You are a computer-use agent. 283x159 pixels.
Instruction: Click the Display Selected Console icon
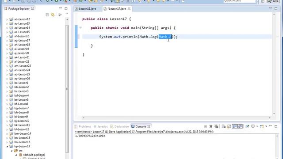(253, 126)
